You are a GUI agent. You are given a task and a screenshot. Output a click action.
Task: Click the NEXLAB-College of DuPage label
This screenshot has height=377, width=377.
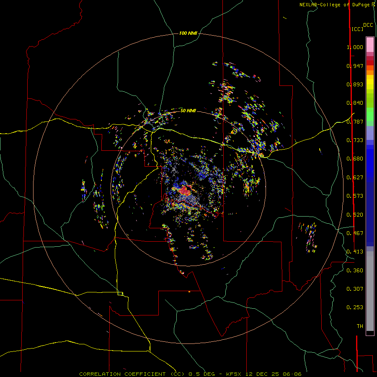point(334,5)
